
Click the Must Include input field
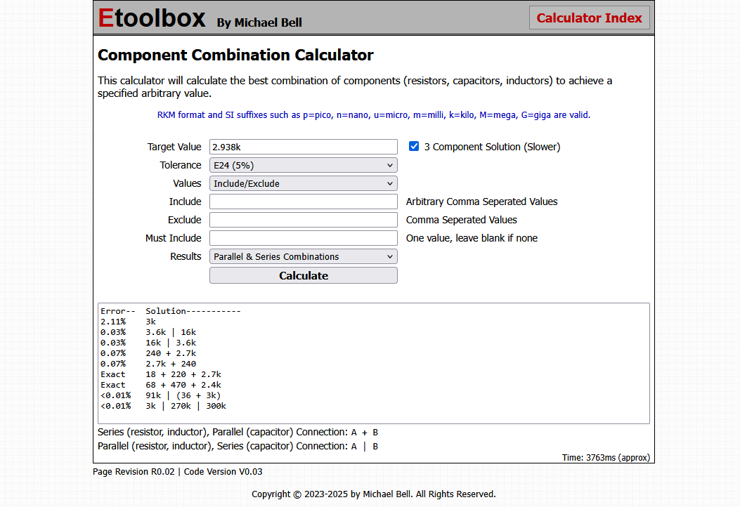click(x=304, y=238)
